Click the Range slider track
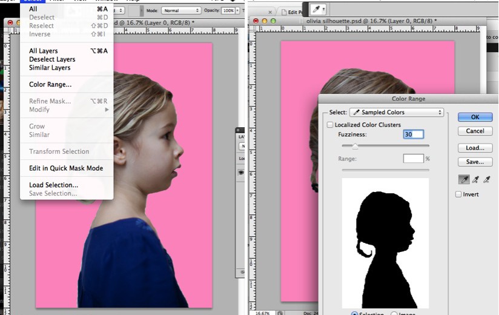Viewport: 499px width, 315px height. click(x=385, y=170)
